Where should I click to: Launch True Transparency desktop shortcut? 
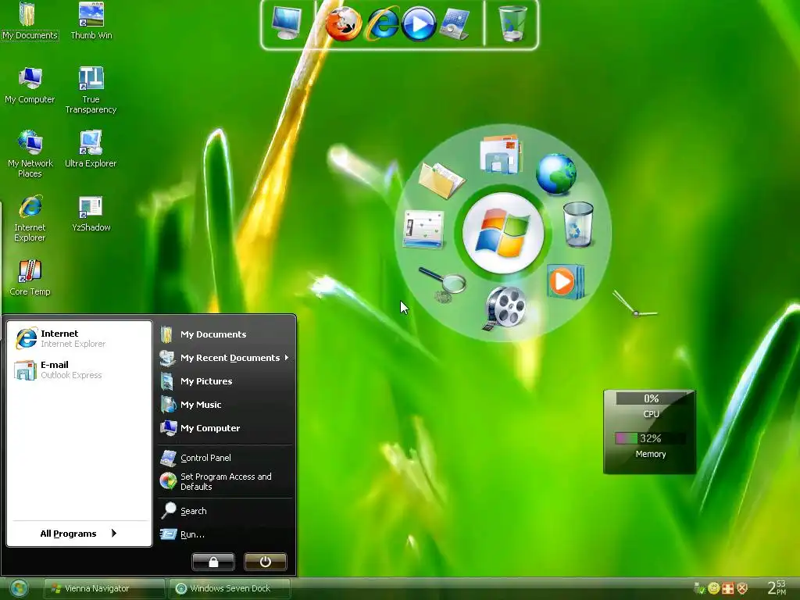pos(91,91)
